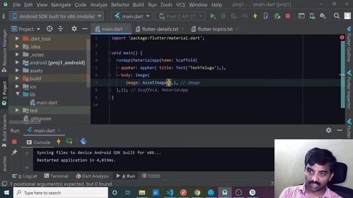Open the VCS menu

point(180,4)
